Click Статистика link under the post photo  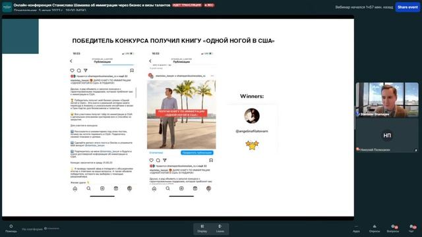[x=156, y=153]
